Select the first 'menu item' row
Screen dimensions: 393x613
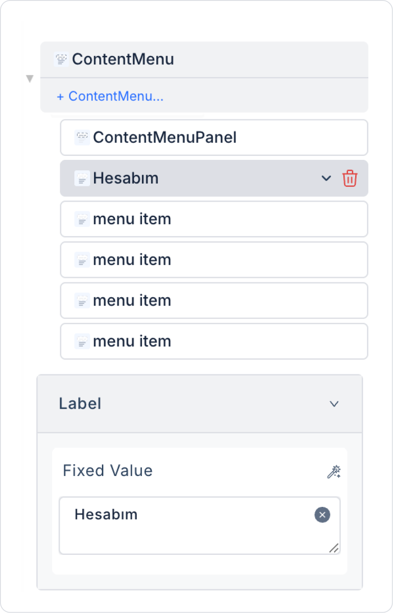[214, 219]
